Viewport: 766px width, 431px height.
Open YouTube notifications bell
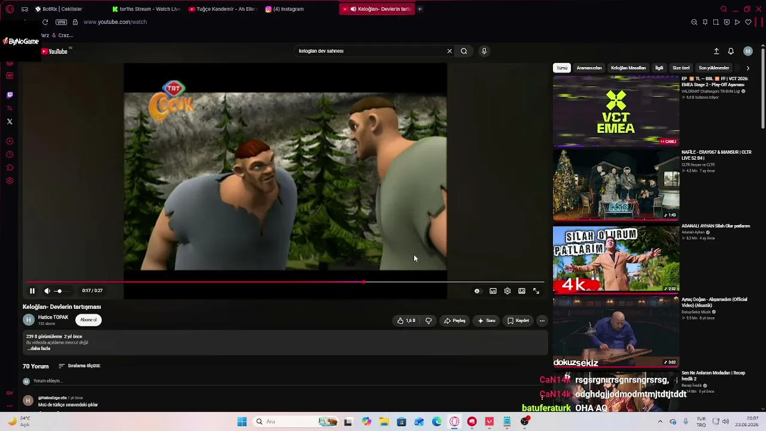point(731,51)
